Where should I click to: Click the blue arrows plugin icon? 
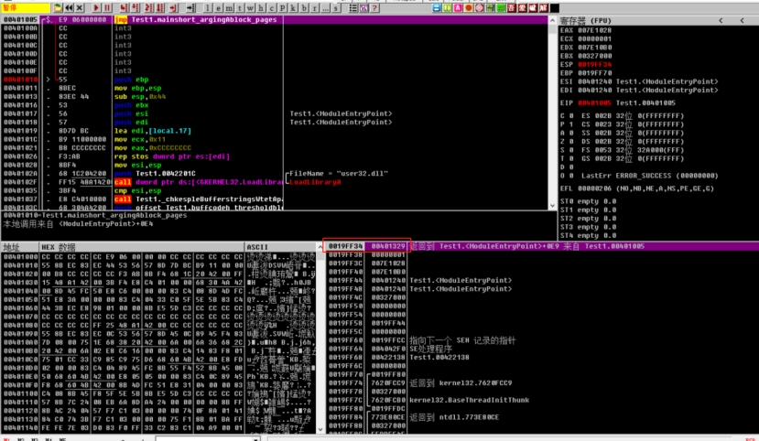pyautogui.click(x=437, y=8)
